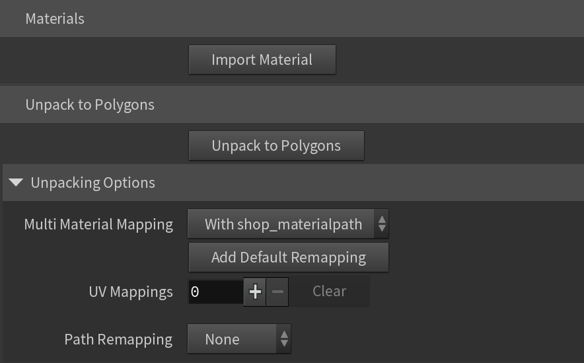Click the None text in Path Remapping
The image size is (584, 363).
click(223, 339)
